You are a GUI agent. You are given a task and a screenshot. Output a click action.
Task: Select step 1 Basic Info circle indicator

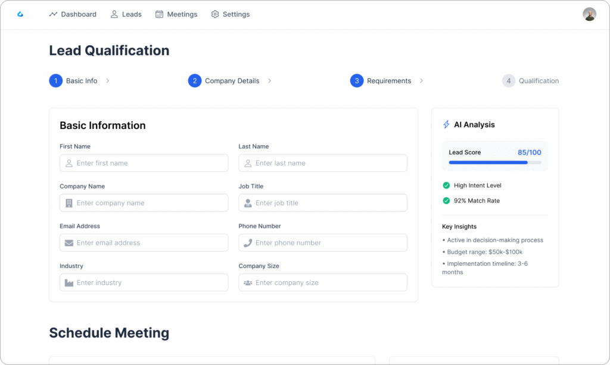point(55,80)
